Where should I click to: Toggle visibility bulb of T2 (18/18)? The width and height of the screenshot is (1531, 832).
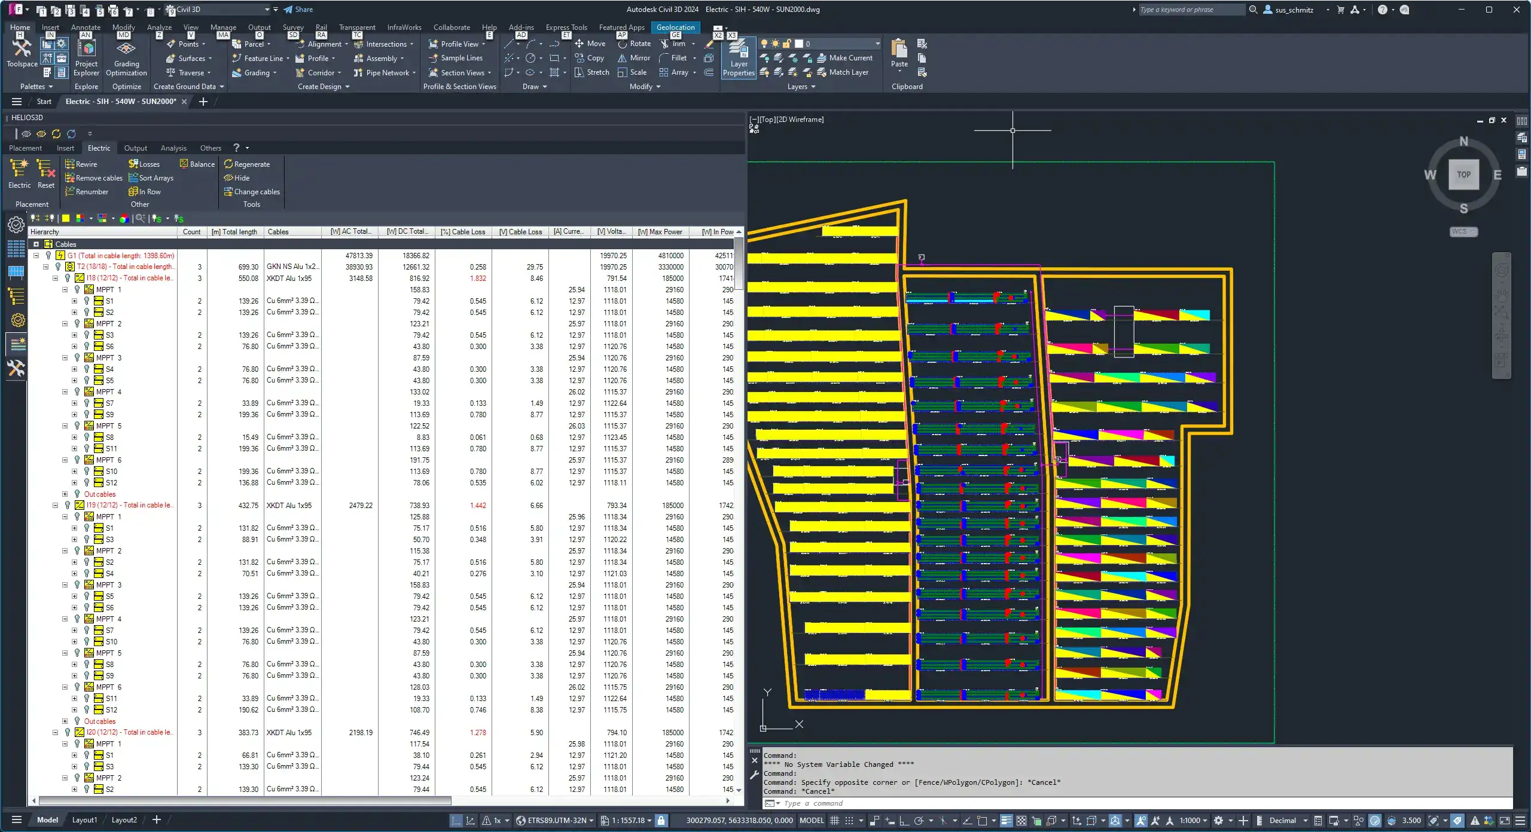coord(58,267)
